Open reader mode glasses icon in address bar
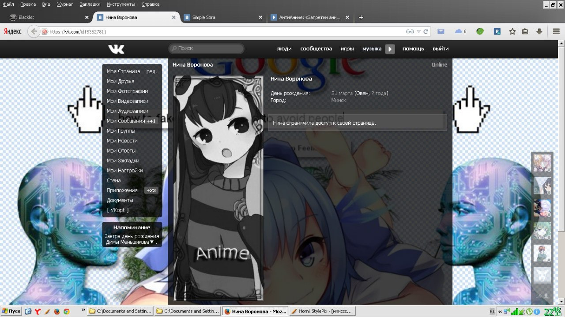565x317 pixels. [410, 32]
